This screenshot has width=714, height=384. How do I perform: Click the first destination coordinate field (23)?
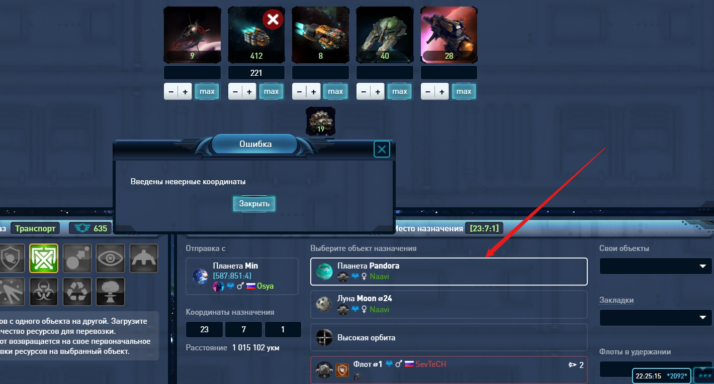coord(204,330)
